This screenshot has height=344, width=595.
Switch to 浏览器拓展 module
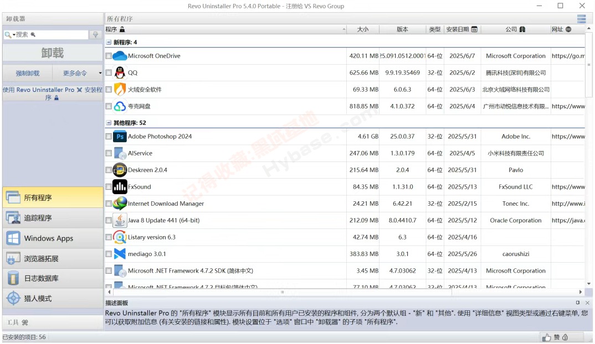(53, 258)
